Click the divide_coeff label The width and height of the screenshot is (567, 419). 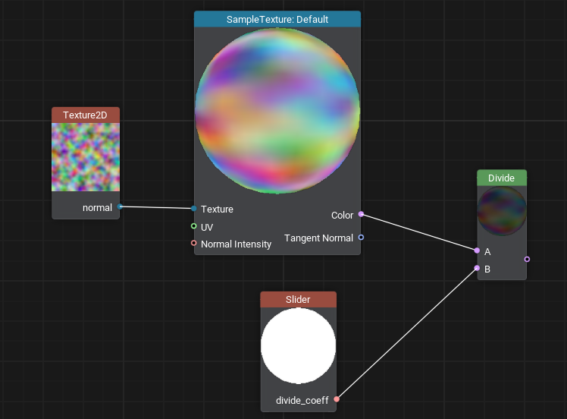302,400
